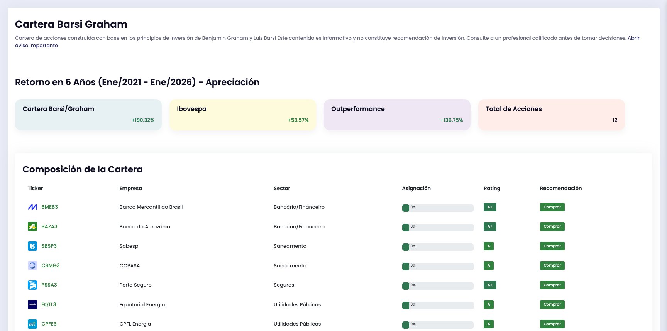Click the CPFE3 CPFL logo icon

click(32, 324)
